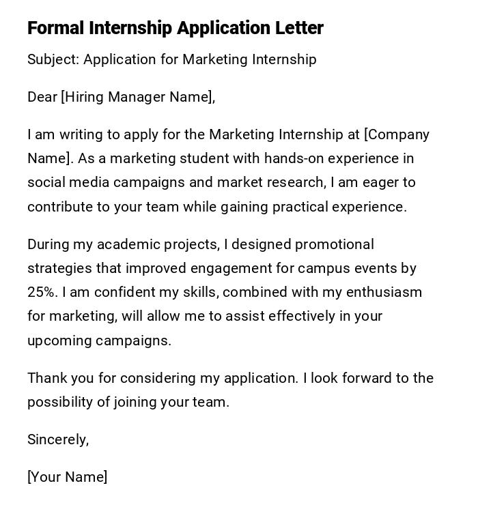Viewport: 478px width, 520px height.
Task: Click the "Subject:" label text
Action: (53, 59)
